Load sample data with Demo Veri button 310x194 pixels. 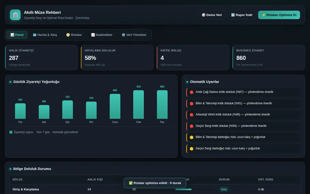(212, 15)
